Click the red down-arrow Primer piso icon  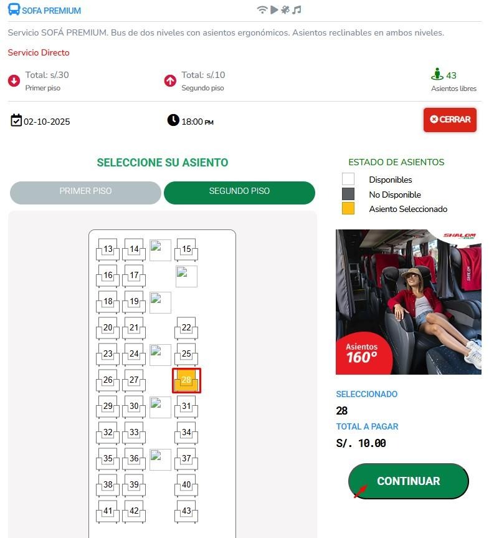point(14,81)
